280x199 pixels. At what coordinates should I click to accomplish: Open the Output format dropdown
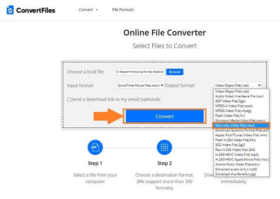coord(238,85)
